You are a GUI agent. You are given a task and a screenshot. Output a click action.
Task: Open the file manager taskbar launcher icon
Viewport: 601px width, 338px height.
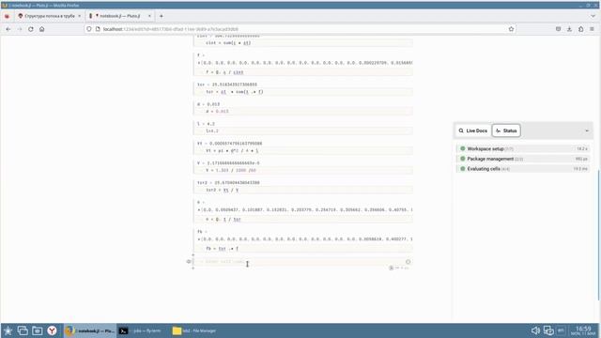tap(38, 330)
